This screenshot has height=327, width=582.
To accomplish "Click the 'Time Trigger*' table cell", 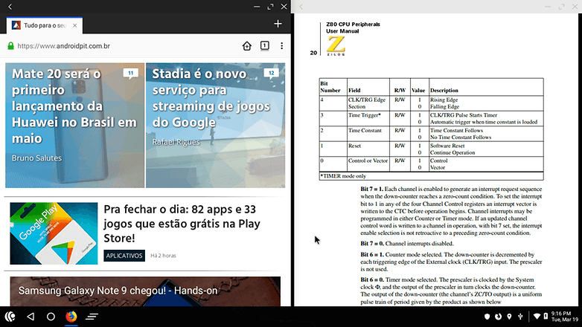I will 368,118.
